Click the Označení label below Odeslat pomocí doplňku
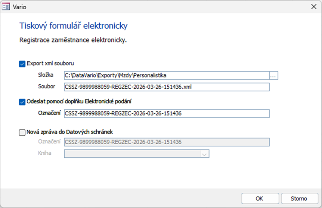 (49, 113)
